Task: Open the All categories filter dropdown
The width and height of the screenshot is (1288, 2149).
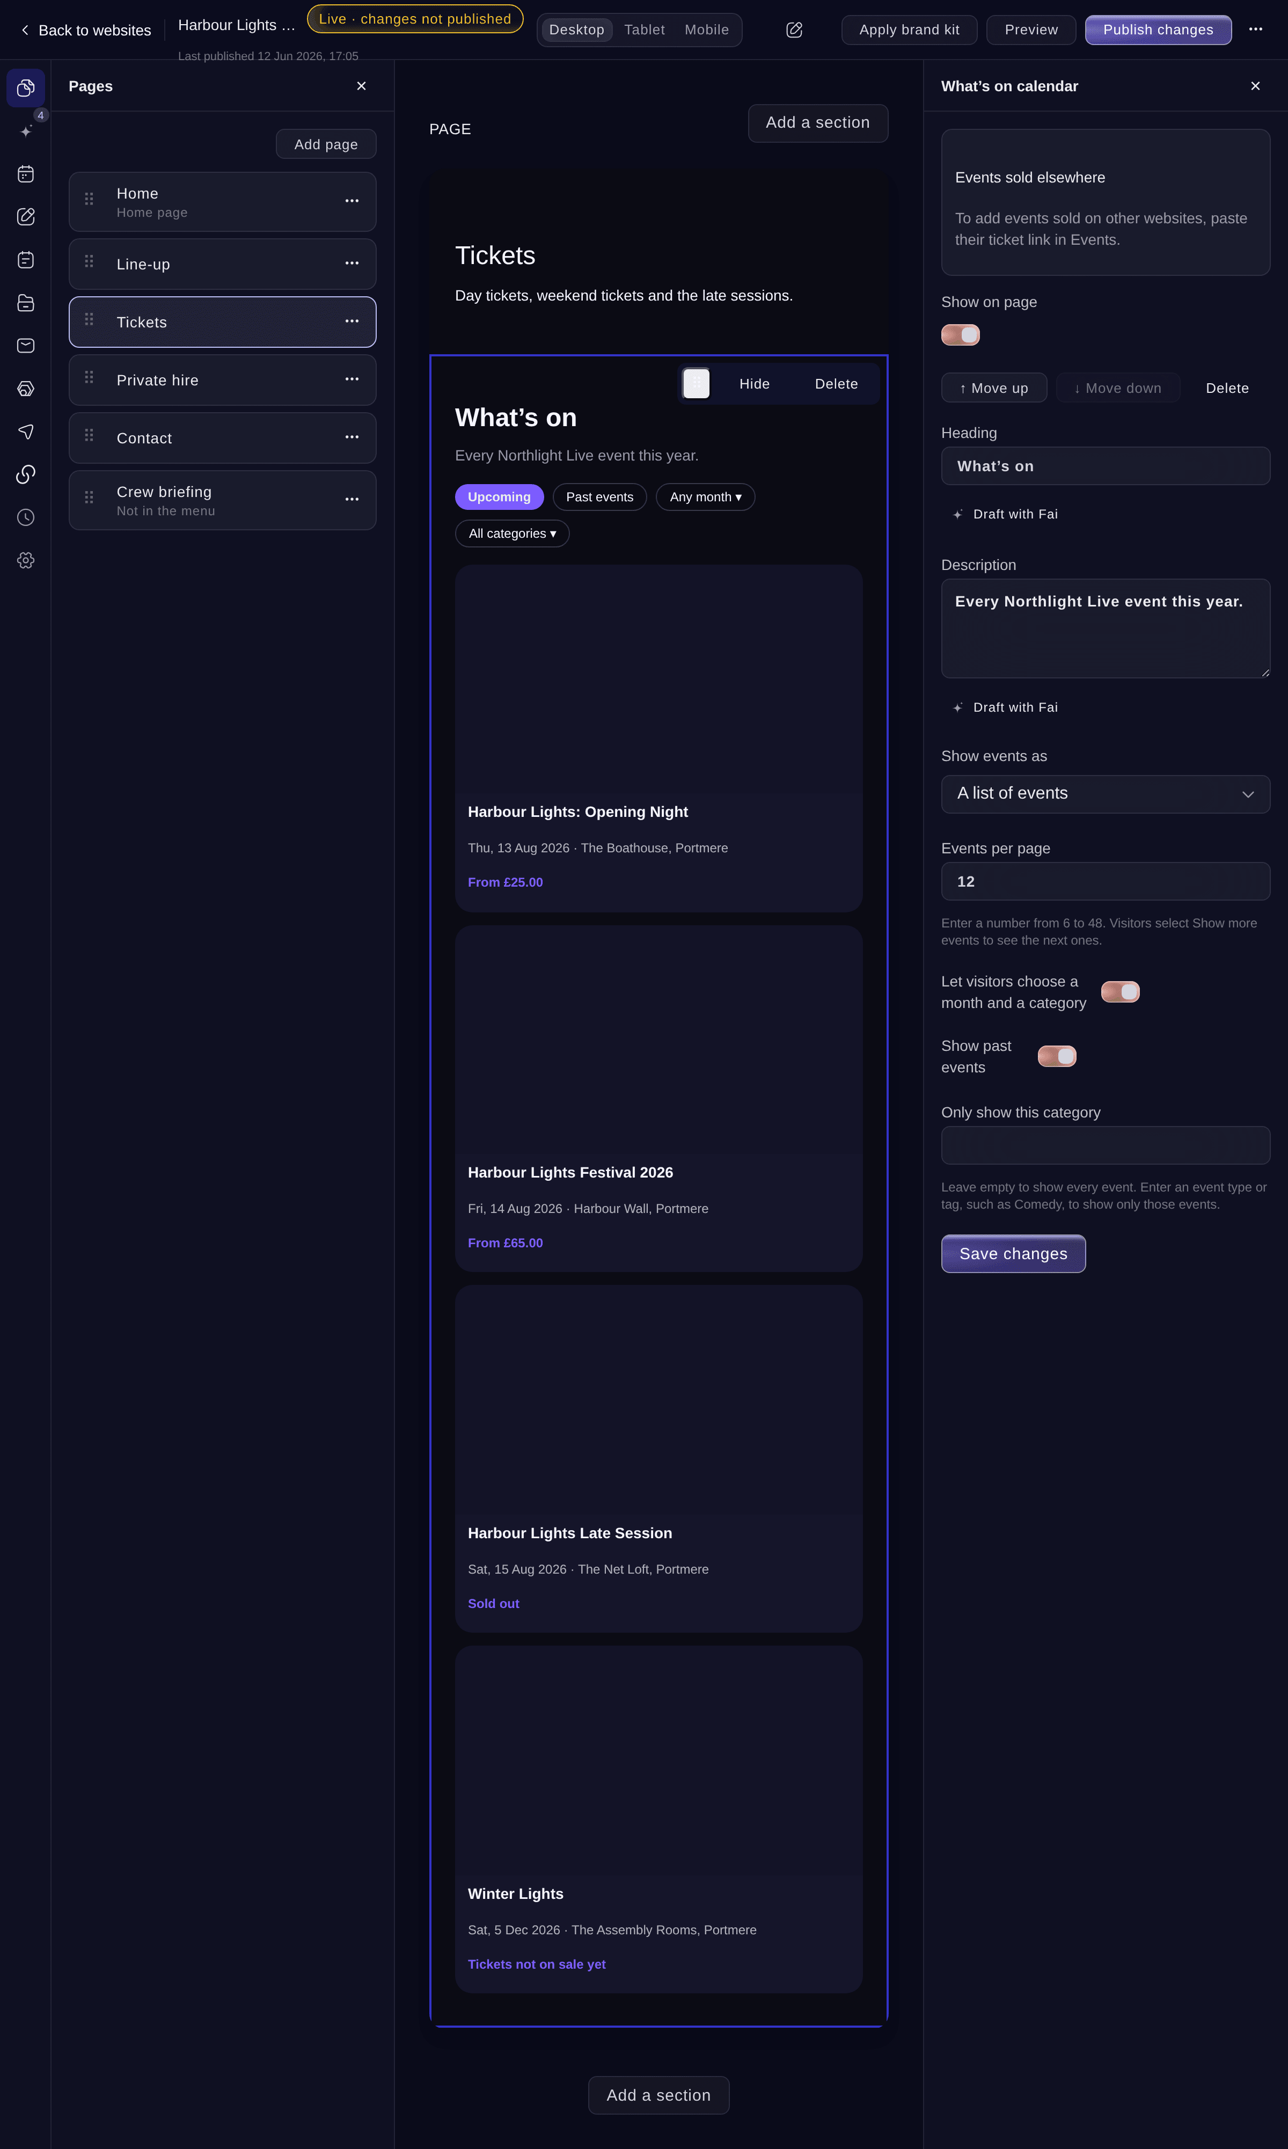Action: 512,534
